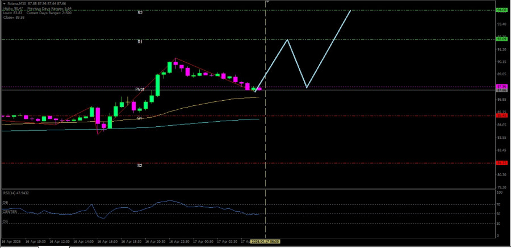511x248 pixels.
Task: Click the red 85.45 S1 price tag
Action: click(x=501, y=116)
